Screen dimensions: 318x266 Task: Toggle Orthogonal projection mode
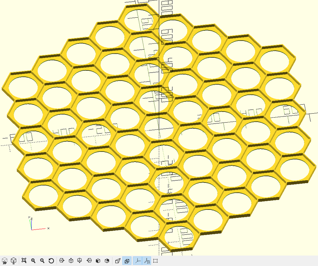(x=127, y=260)
